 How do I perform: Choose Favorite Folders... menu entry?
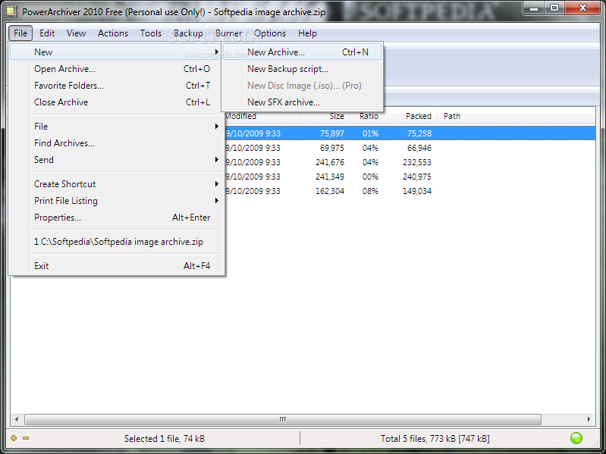coord(115,86)
